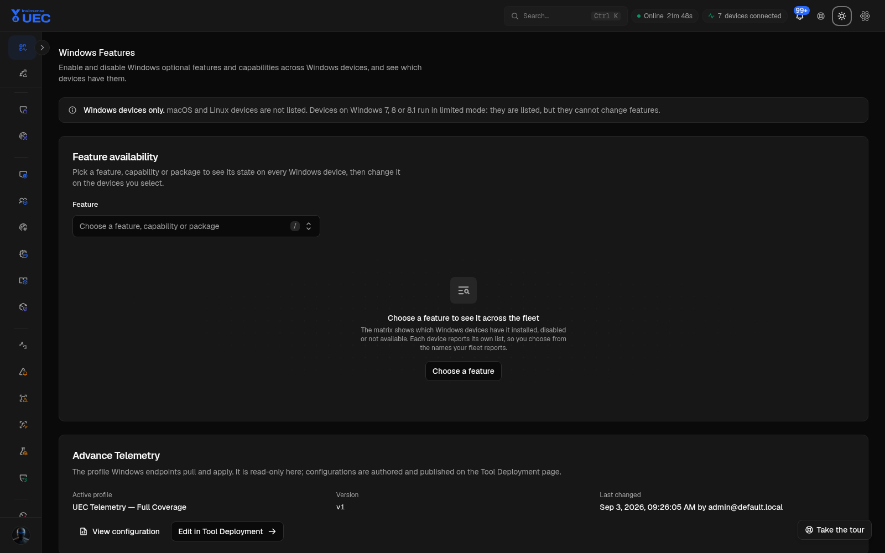Click the Active profile label
The image size is (885, 553).
[x=92, y=495]
